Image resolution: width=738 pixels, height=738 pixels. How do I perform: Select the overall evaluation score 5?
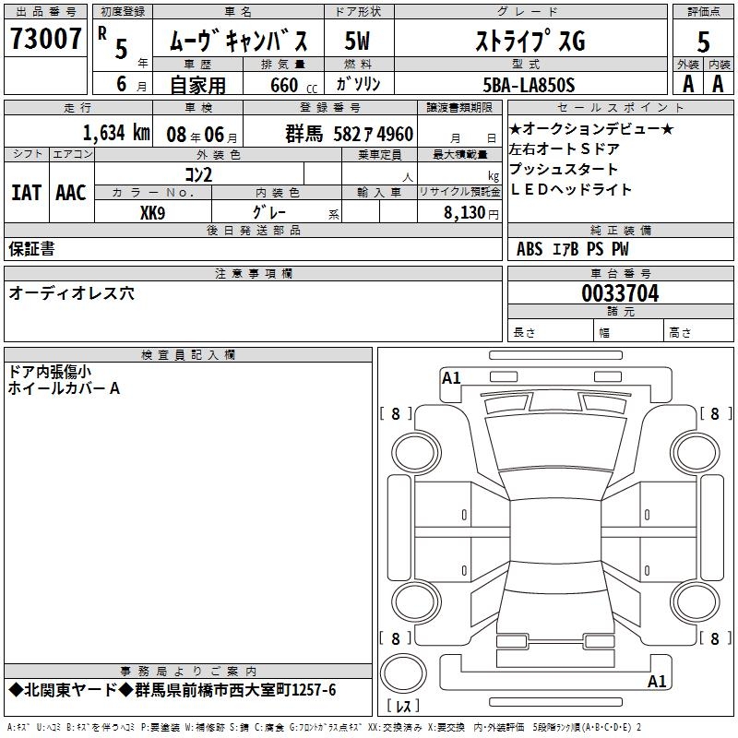pos(703,42)
